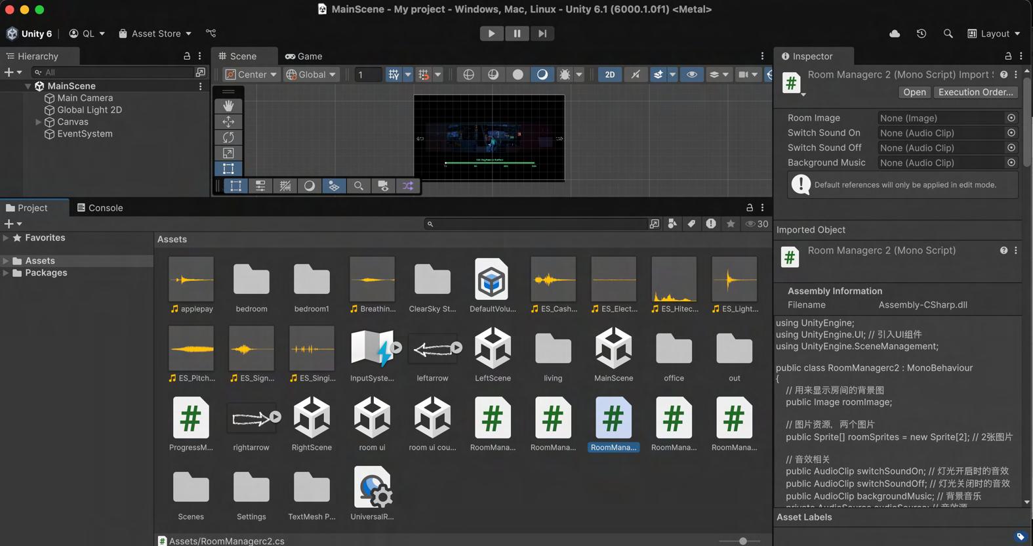Image resolution: width=1033 pixels, height=546 pixels.
Task: Click the Play button to run scene
Action: (491, 33)
